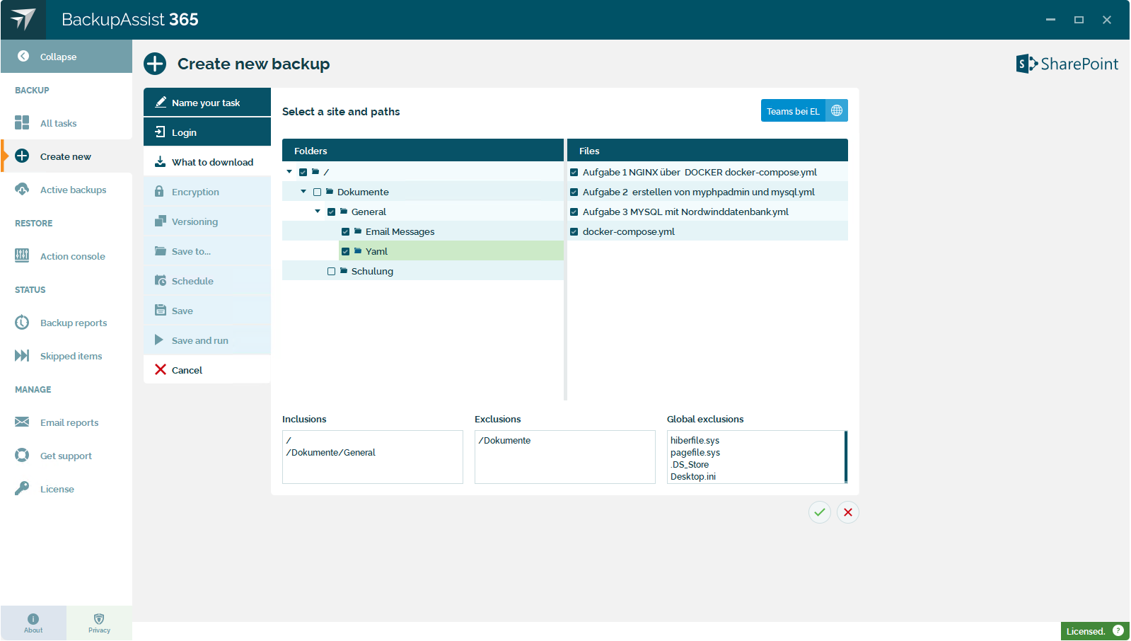Viewport: 1131px width, 641px height.
Task: Open Active backups cloud icon
Action: (22, 189)
